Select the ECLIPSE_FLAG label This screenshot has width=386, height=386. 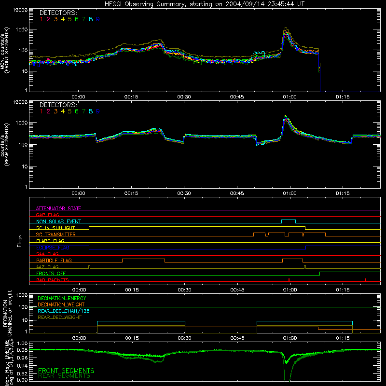click(x=53, y=248)
